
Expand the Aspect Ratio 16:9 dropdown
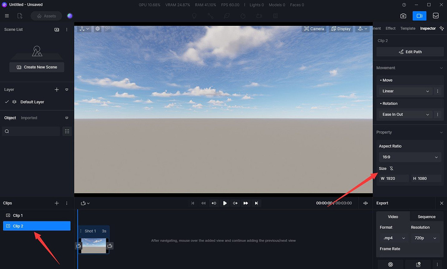tap(409, 157)
